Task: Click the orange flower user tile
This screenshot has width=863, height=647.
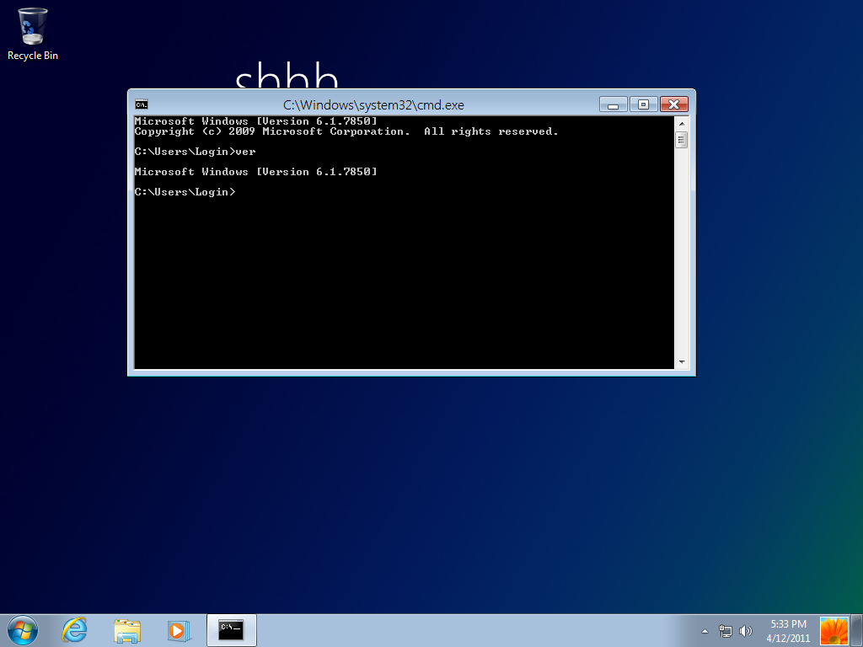Action: click(834, 631)
